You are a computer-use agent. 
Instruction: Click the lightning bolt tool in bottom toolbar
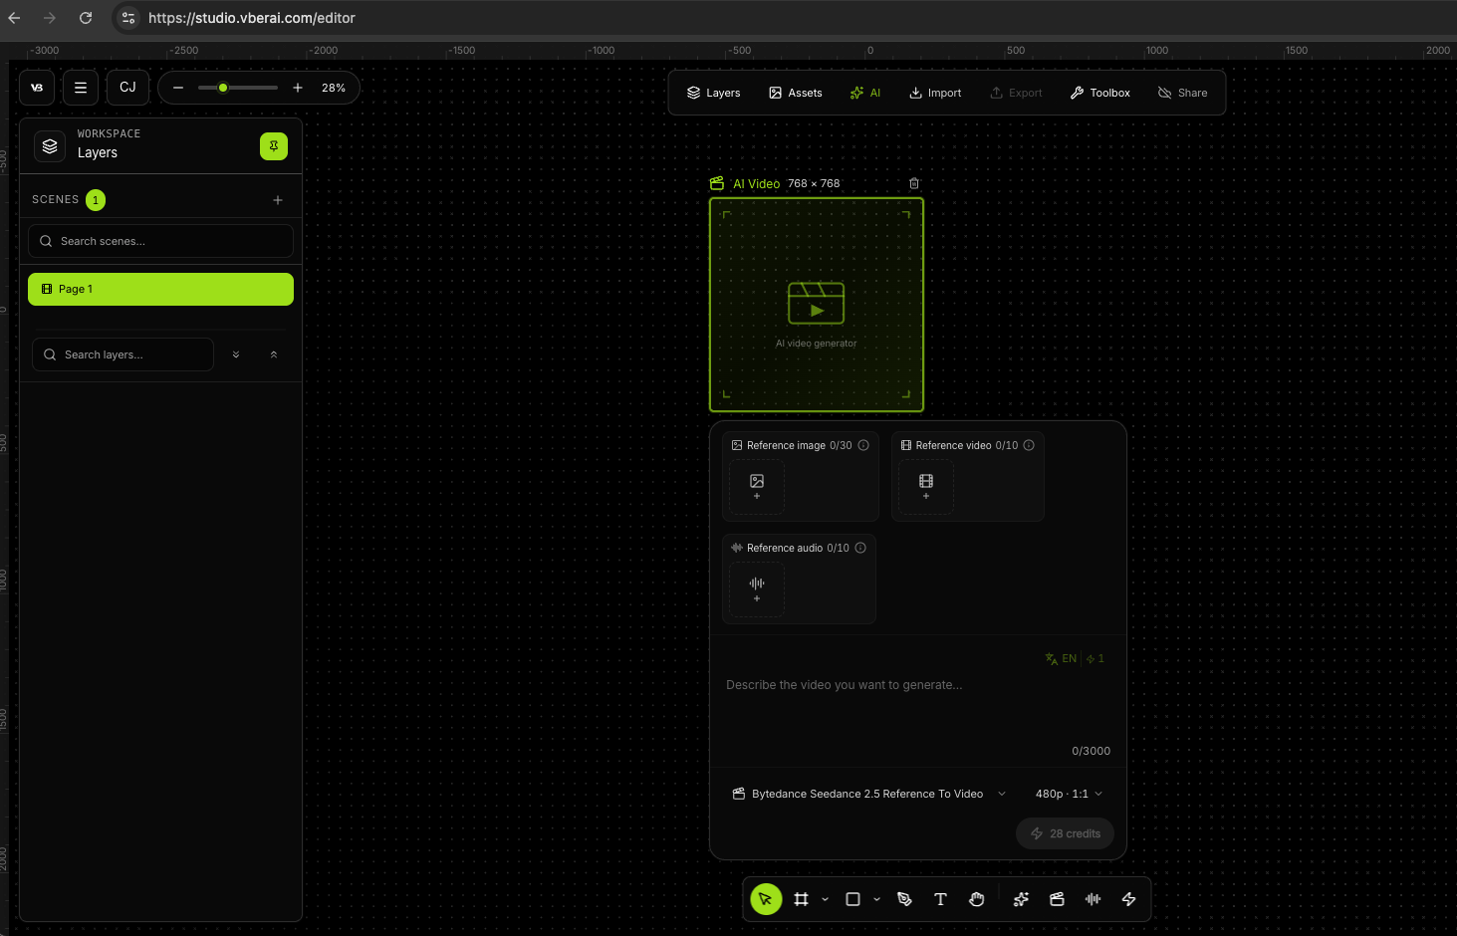pyautogui.click(x=1128, y=899)
